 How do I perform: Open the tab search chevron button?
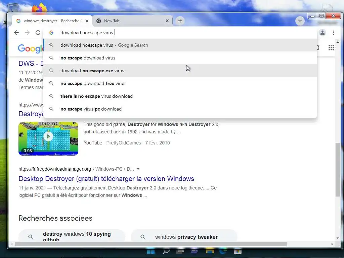click(300, 21)
